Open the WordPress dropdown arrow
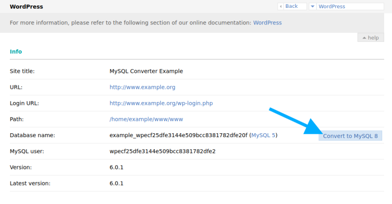This screenshot has height=204, width=392. click(313, 6)
